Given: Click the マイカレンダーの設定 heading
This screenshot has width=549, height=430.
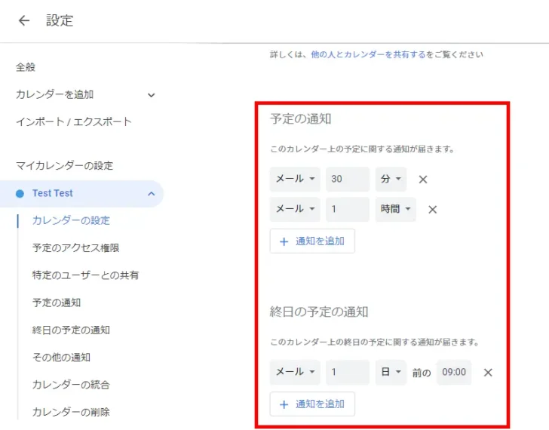Looking at the screenshot, I should [64, 166].
